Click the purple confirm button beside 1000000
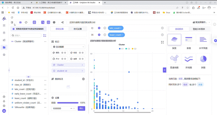 click(82, 108)
